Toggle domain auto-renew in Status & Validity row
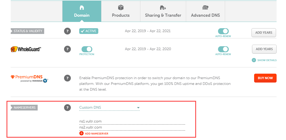The image size is (286, 140). 223,31
